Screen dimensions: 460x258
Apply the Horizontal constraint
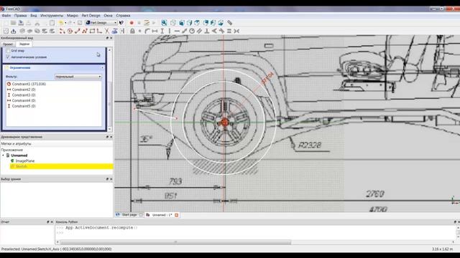click(x=177, y=31)
